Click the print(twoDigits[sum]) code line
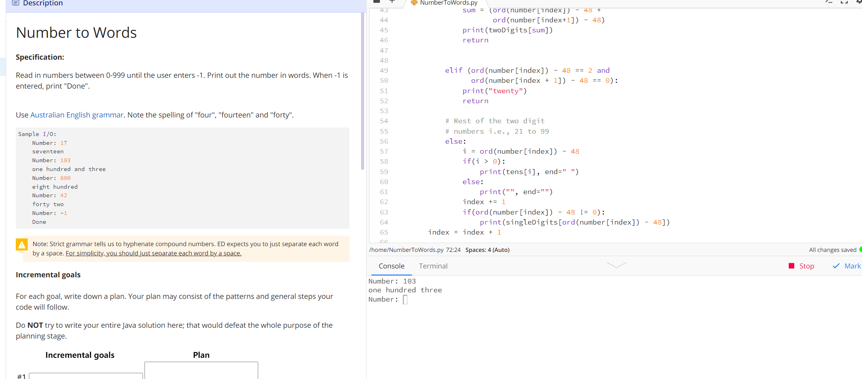 point(507,30)
